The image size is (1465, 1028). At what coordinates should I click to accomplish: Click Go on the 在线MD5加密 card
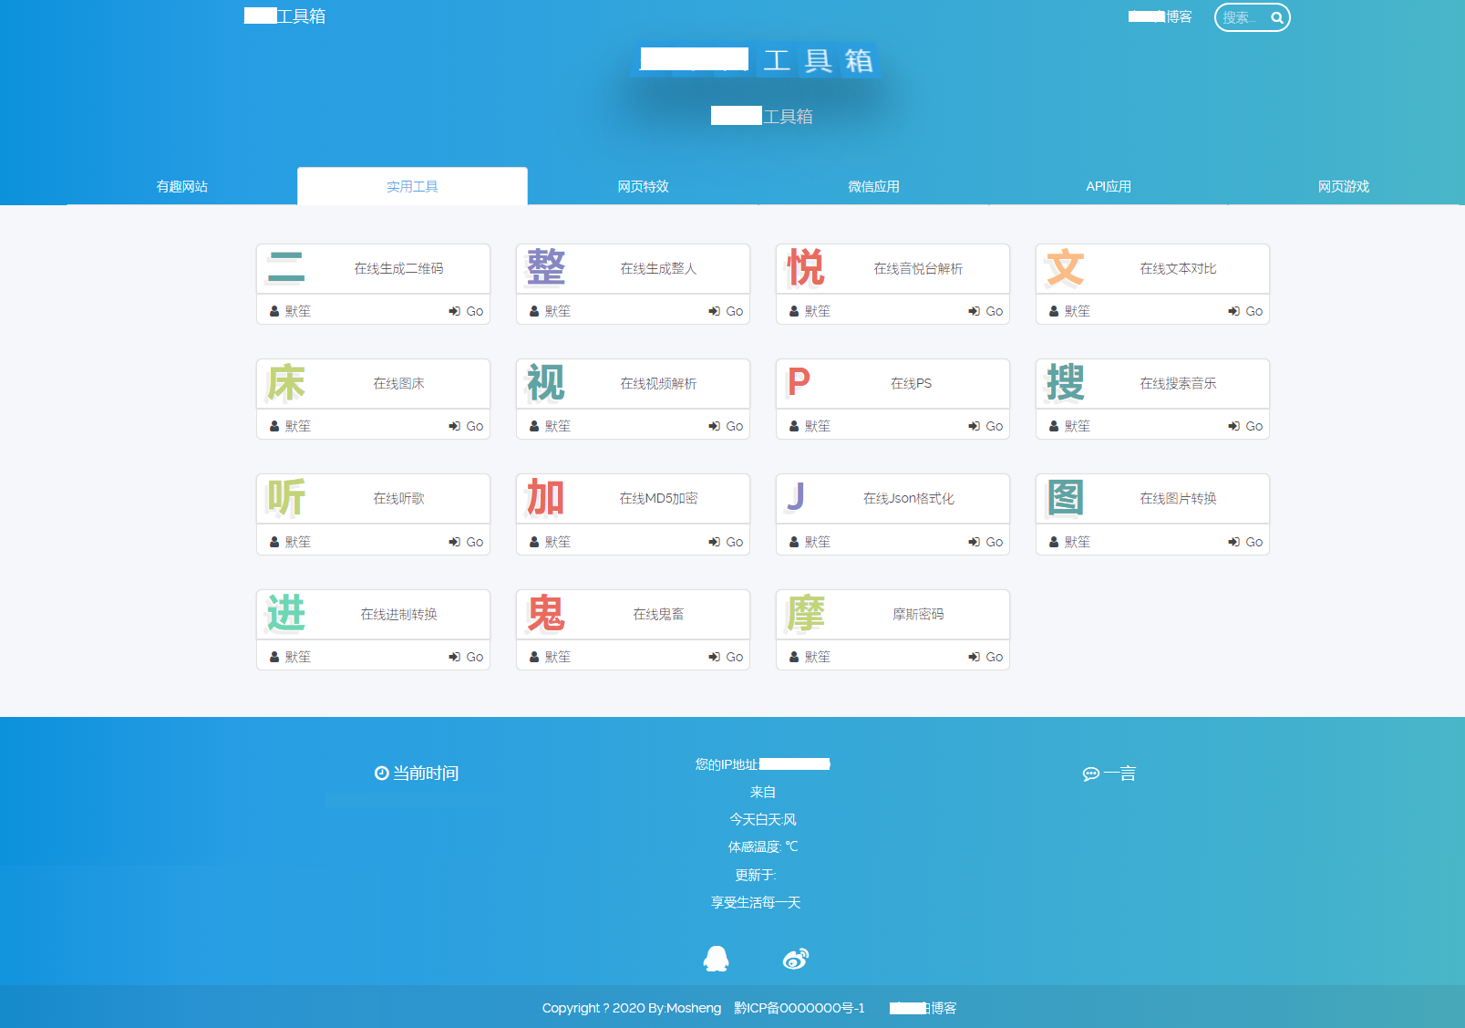click(x=726, y=542)
